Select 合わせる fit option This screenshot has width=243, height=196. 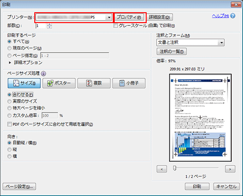(x=9, y=95)
